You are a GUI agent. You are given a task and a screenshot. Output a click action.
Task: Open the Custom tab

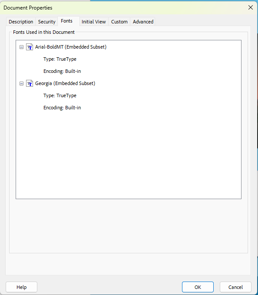tap(119, 22)
